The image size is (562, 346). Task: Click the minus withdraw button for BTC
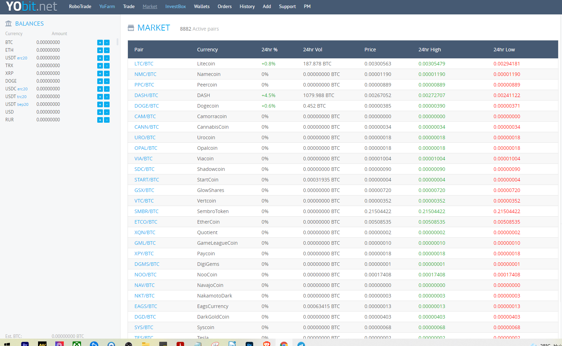(107, 43)
